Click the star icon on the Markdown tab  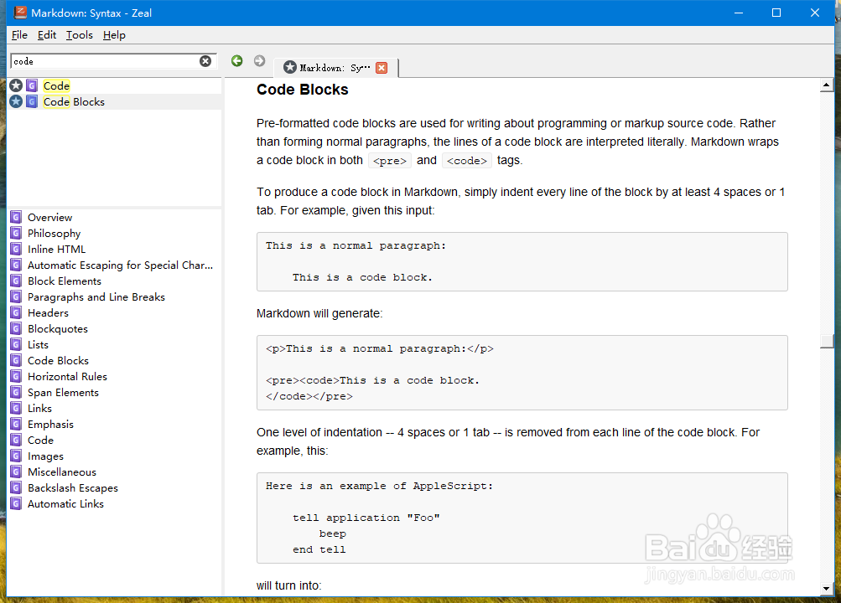290,67
